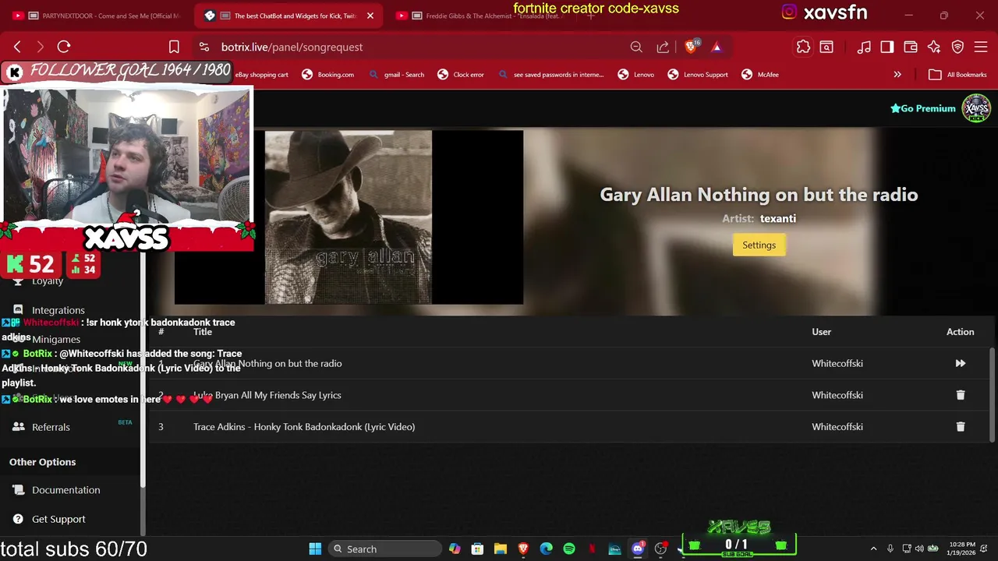Click User column header

point(822,332)
